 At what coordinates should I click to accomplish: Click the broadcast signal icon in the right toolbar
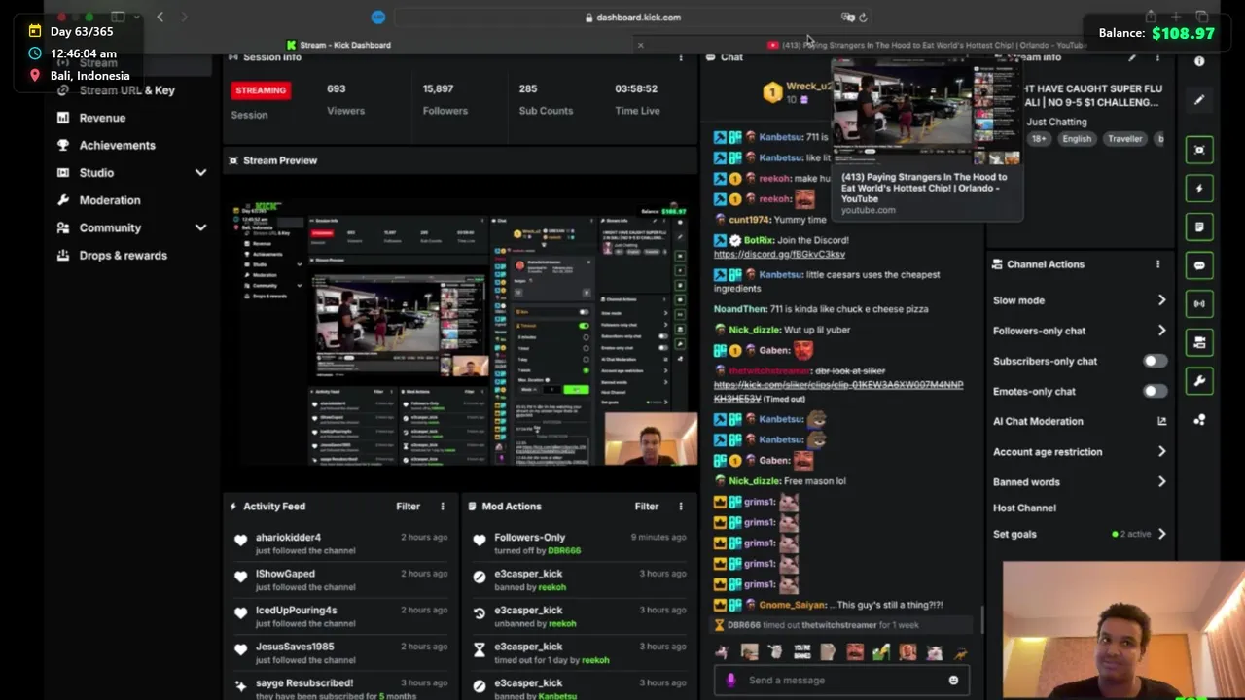[x=1199, y=303]
